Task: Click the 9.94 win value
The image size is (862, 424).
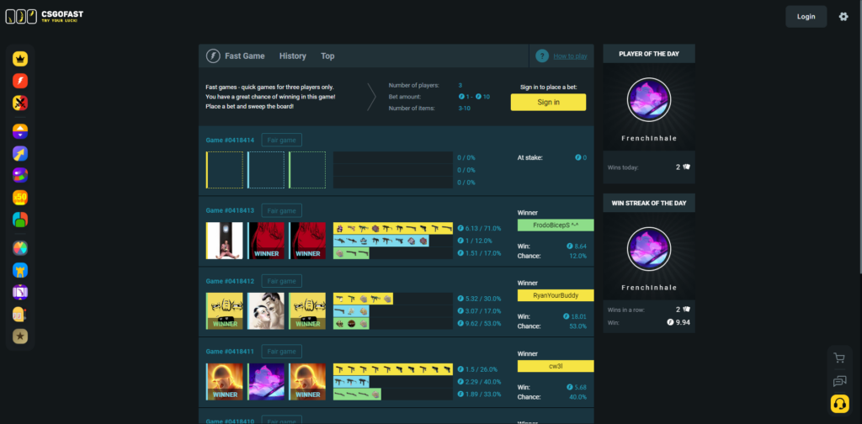Action: click(678, 322)
